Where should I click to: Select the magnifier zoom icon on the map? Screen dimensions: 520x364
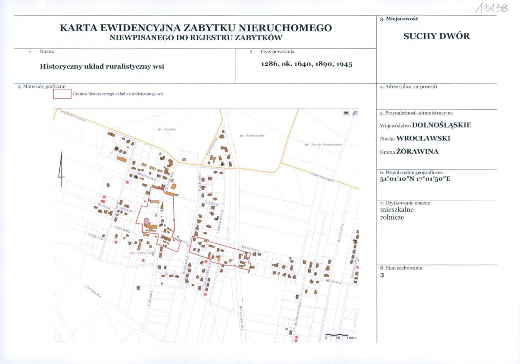355,112
